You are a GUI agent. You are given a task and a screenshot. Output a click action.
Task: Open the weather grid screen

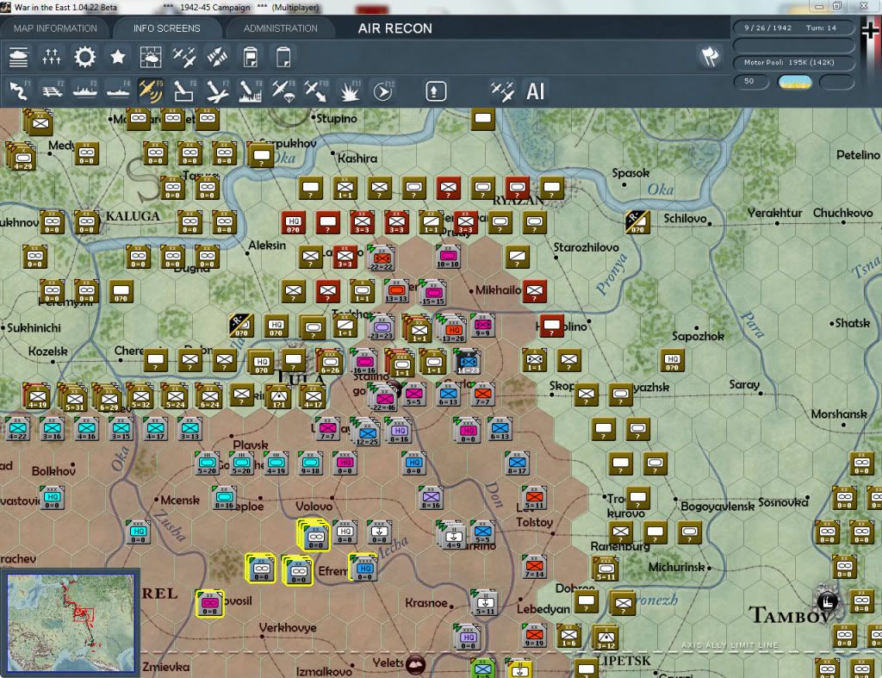coord(150,58)
